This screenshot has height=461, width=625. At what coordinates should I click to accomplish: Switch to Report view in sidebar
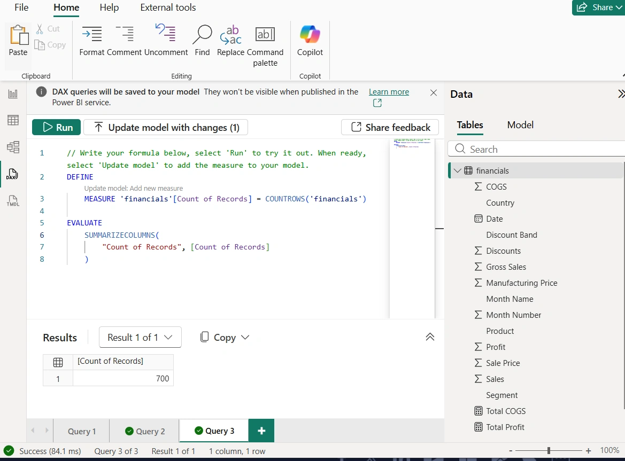coord(13,94)
